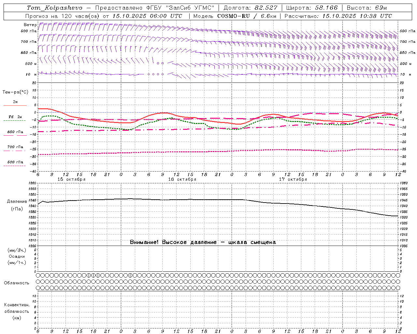Viewport: 417px width, 334px height.
Task: Select the longitude value 82.527
Action: (266, 8)
